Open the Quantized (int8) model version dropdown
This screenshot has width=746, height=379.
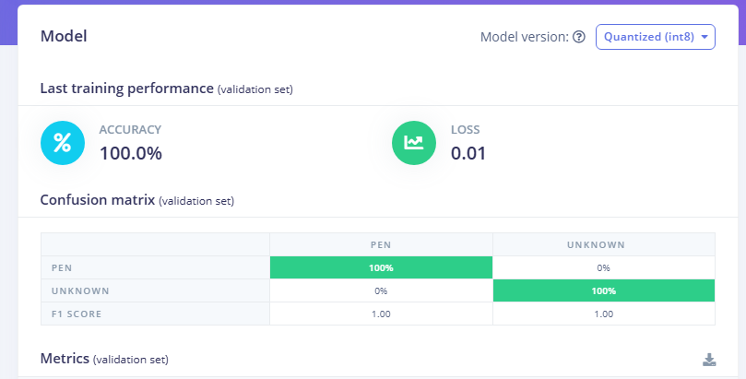tap(655, 37)
